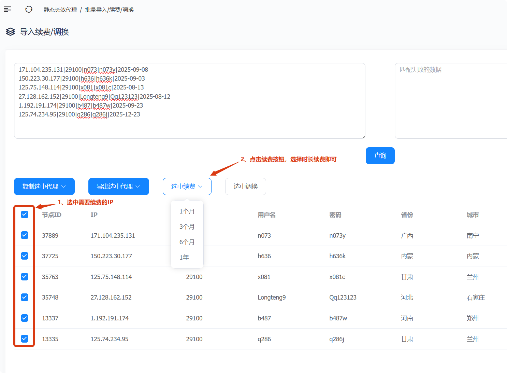Click the 密码 column header
This screenshot has height=373, width=507.
(335, 215)
